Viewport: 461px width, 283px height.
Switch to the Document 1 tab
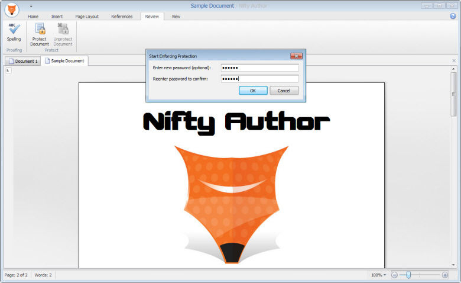click(23, 61)
